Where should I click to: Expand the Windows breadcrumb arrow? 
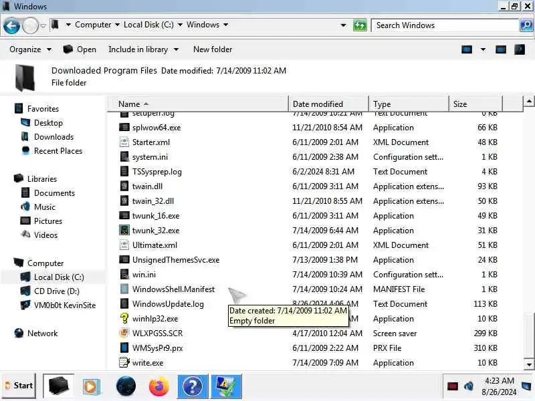pyautogui.click(x=225, y=25)
